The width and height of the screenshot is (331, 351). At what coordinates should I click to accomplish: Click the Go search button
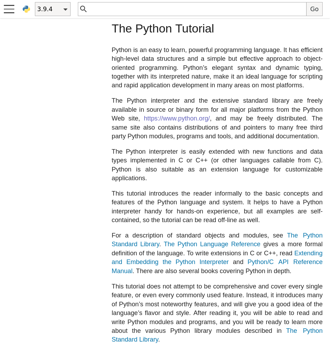coord(314,9)
